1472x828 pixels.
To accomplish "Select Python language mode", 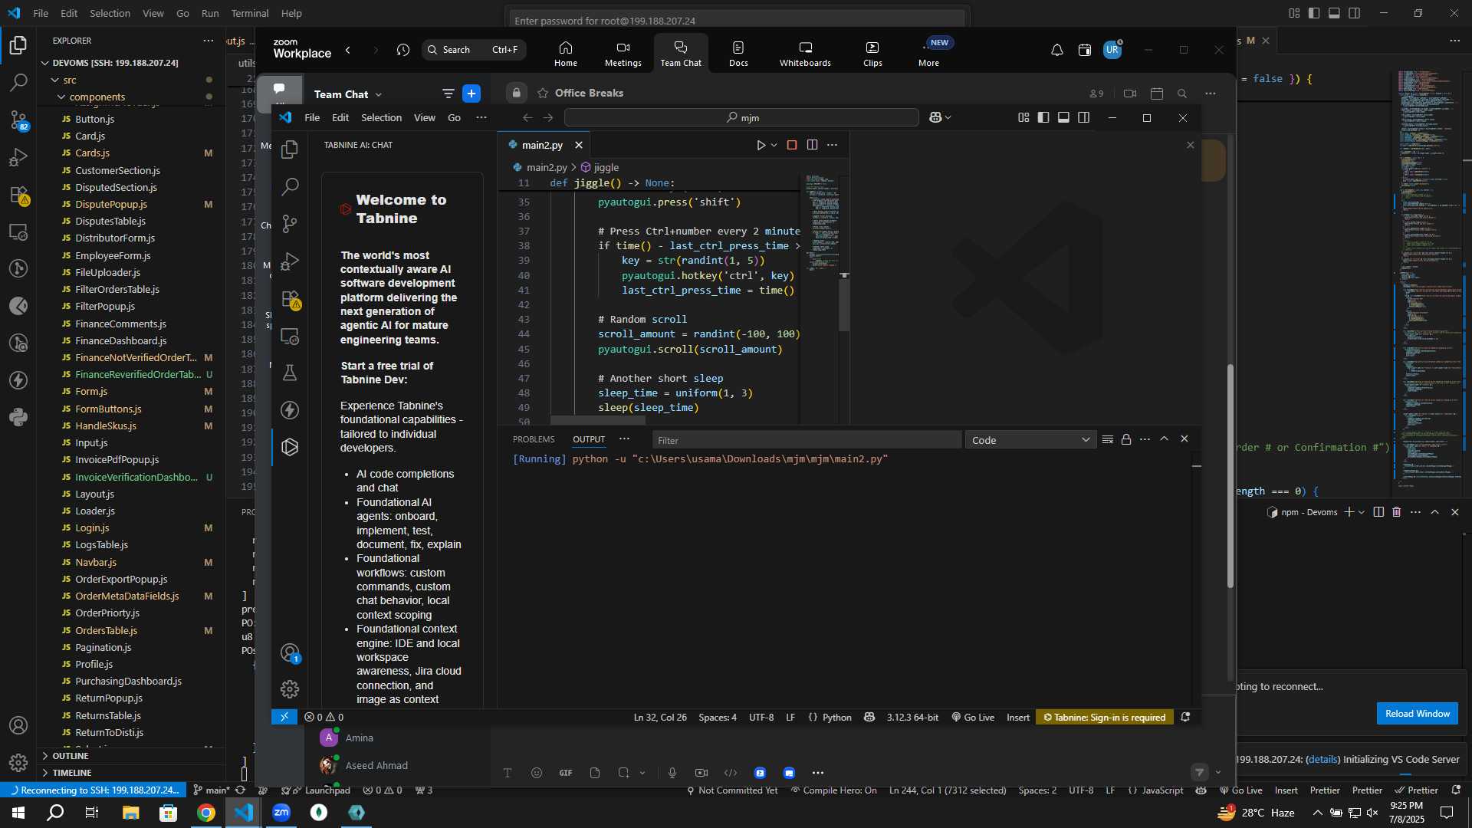I will click(836, 718).
